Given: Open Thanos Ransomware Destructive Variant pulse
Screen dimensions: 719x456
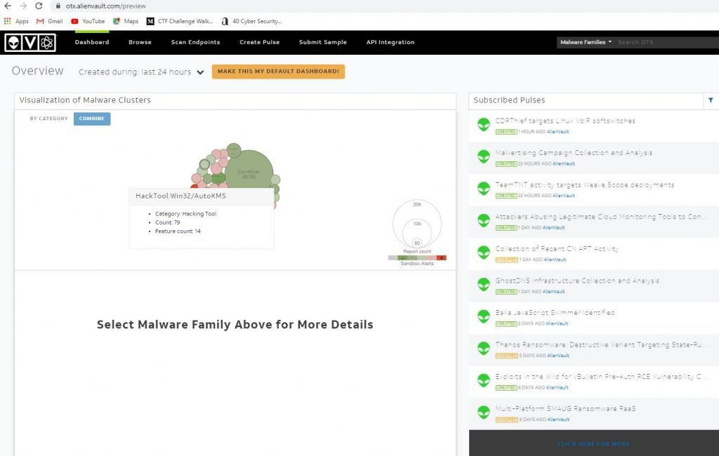Looking at the screenshot, I should coord(601,345).
